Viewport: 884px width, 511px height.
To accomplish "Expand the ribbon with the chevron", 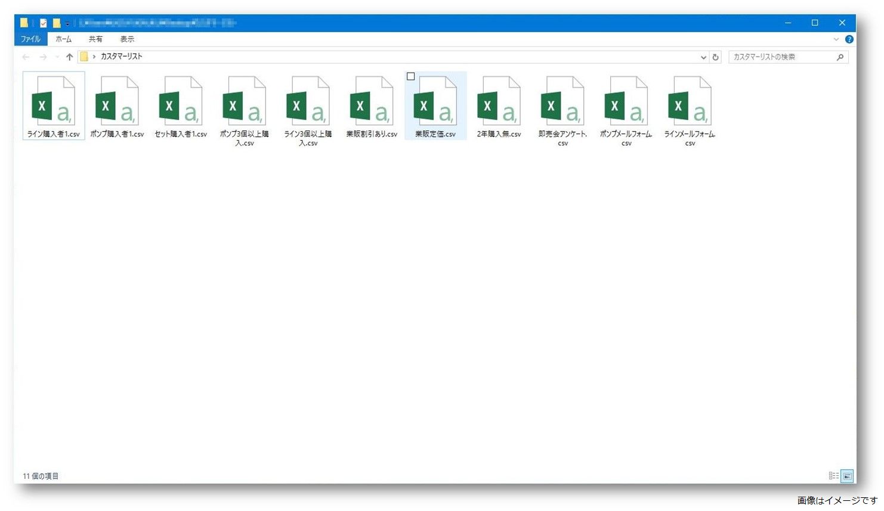I will click(x=836, y=39).
